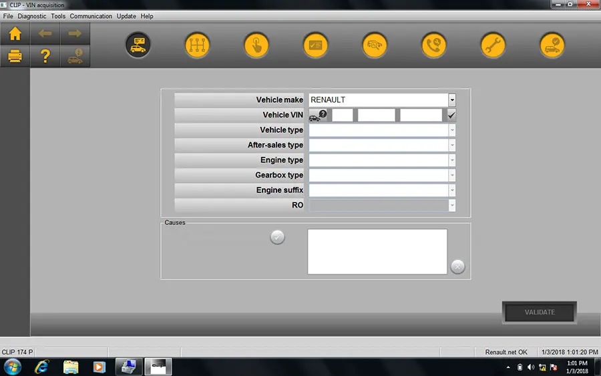The width and height of the screenshot is (601, 376).
Task: Open the Windows Start button
Action: [x=13, y=367]
